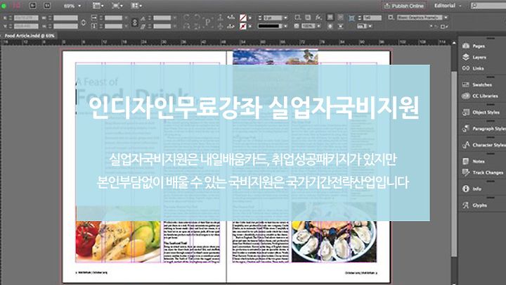The width and height of the screenshot is (506, 285).
Task: Click the drop shadow icon in control panel
Action: coord(309,18)
